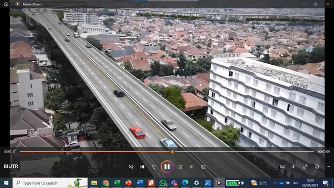The height and width of the screenshot is (188, 334).
Task: Open PowerPoint from taskbar
Action: (129, 183)
